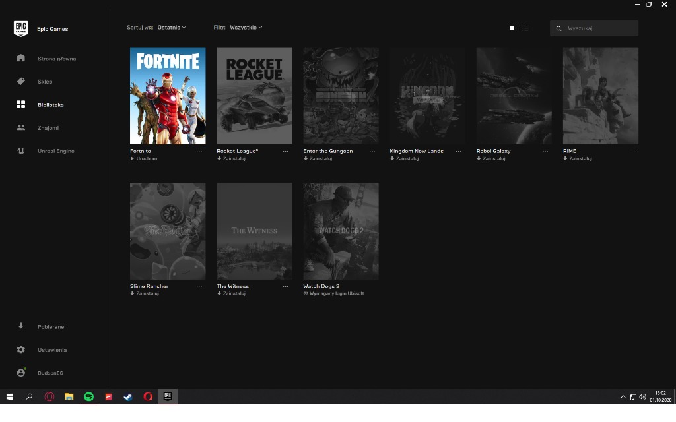Open Strona główna home icon
The width and height of the screenshot is (676, 422).
tap(20, 58)
